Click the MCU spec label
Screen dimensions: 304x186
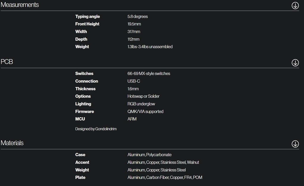tap(80, 119)
